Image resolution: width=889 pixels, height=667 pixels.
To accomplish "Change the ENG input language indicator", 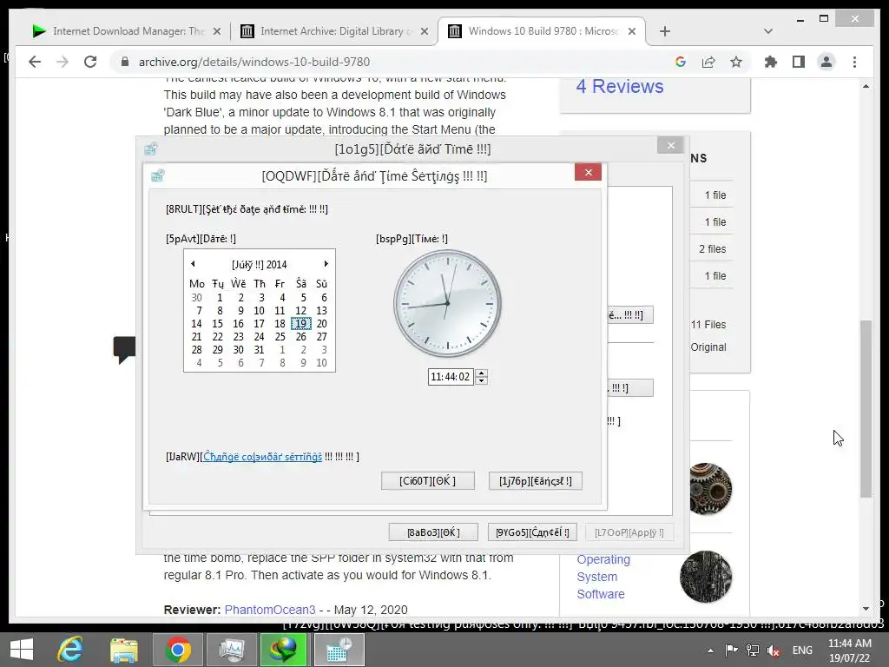I will 802,650.
